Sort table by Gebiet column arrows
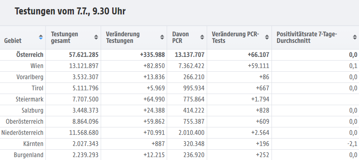 pos(41,37)
